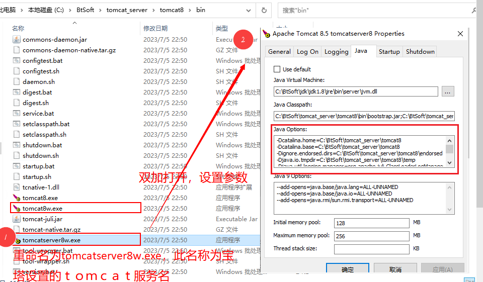This screenshot has width=483, height=282.
Task: Select the tomcatserver8w.exe file name
Action: [x=51, y=240]
